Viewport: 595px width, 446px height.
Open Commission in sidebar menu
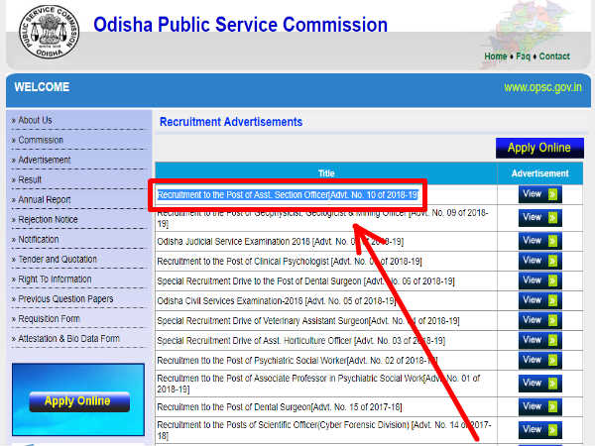tap(41, 140)
